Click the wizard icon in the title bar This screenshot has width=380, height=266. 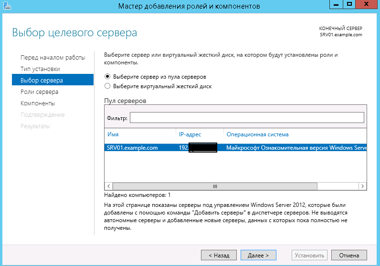(7, 6)
